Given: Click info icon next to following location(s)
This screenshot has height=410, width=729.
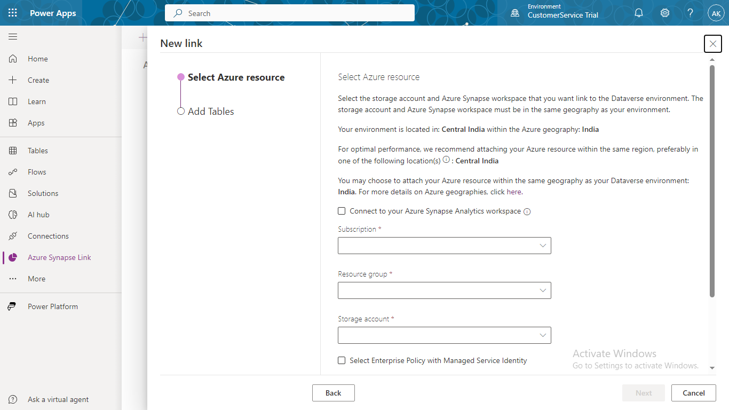Looking at the screenshot, I should (x=446, y=160).
